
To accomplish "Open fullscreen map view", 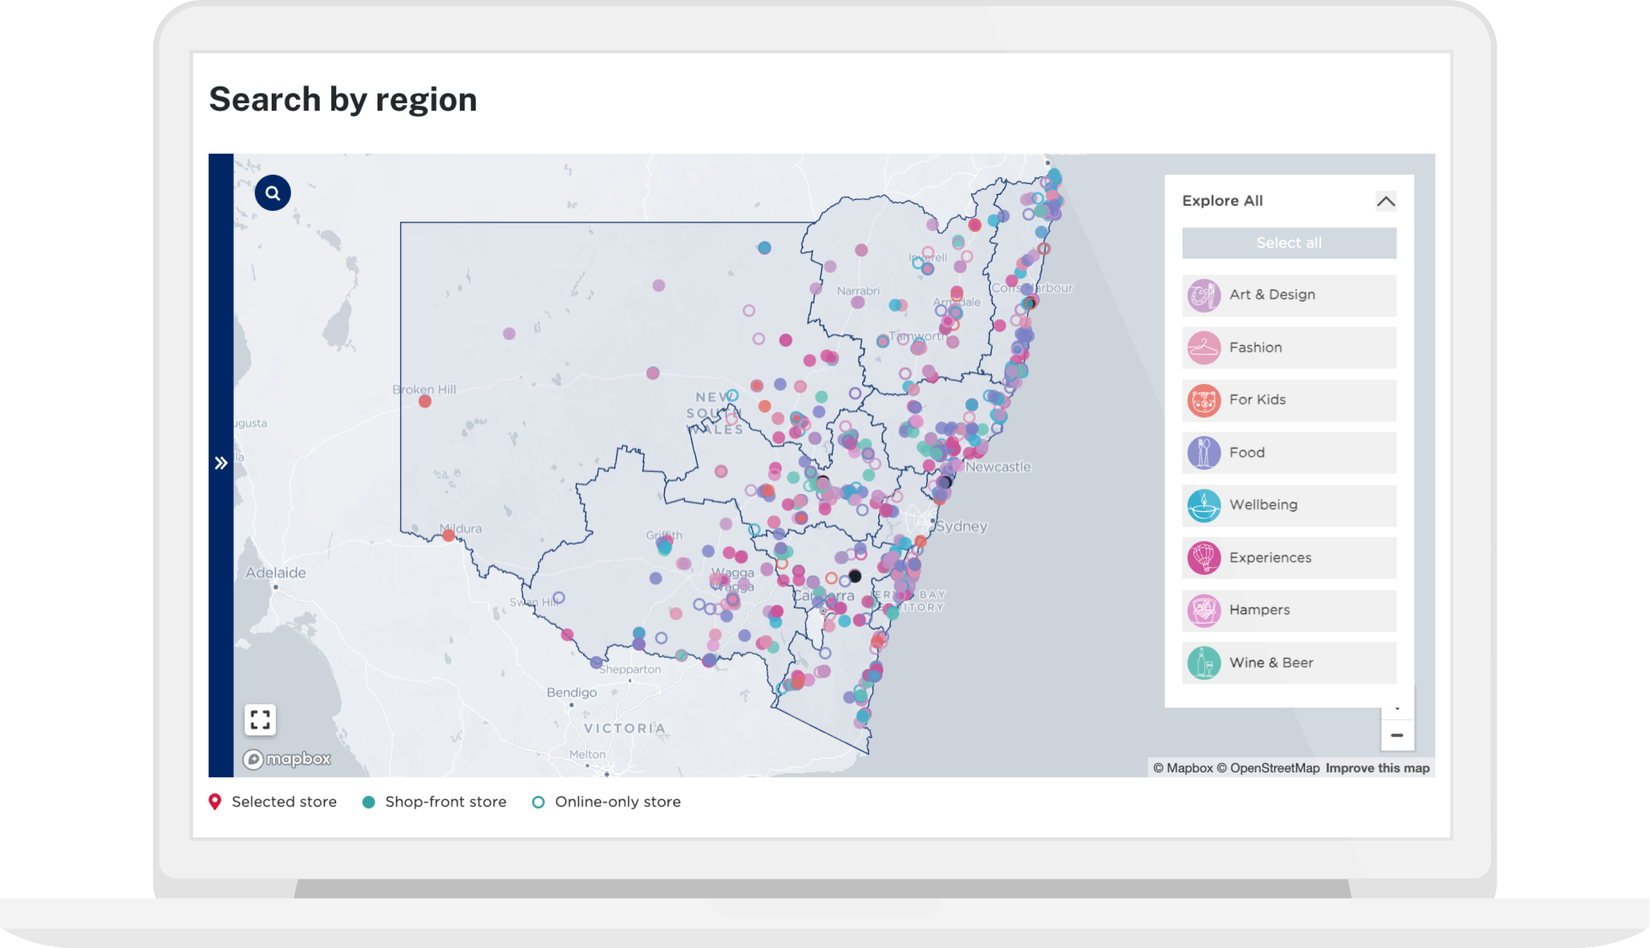I will pos(260,719).
